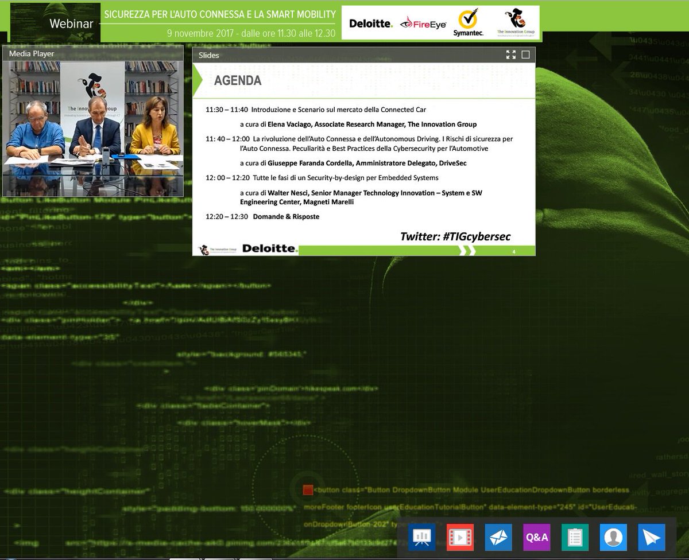689x560 pixels.
Task: Click the Deloitte logo on slide footer
Action: point(270,249)
